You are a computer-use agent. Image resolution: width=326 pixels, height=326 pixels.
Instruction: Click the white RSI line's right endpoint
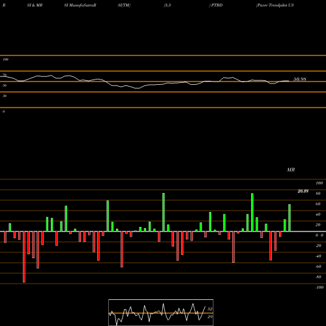tap(289, 81)
